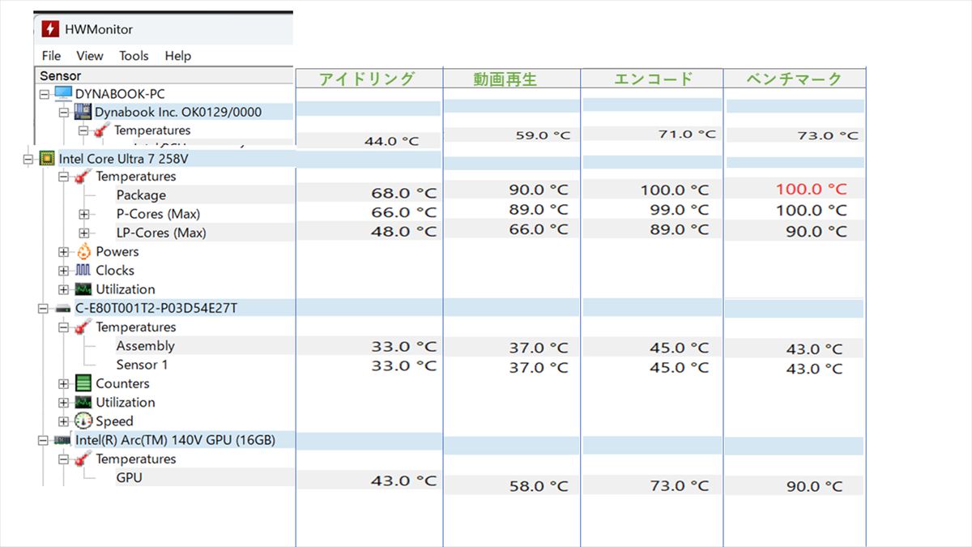The width and height of the screenshot is (972, 547).
Task: Click the HWMonitor title text
Action: point(99,29)
